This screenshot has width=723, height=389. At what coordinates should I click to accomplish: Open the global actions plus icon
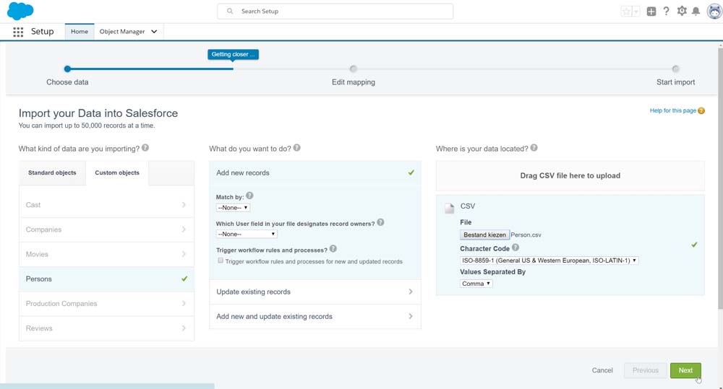tap(651, 12)
